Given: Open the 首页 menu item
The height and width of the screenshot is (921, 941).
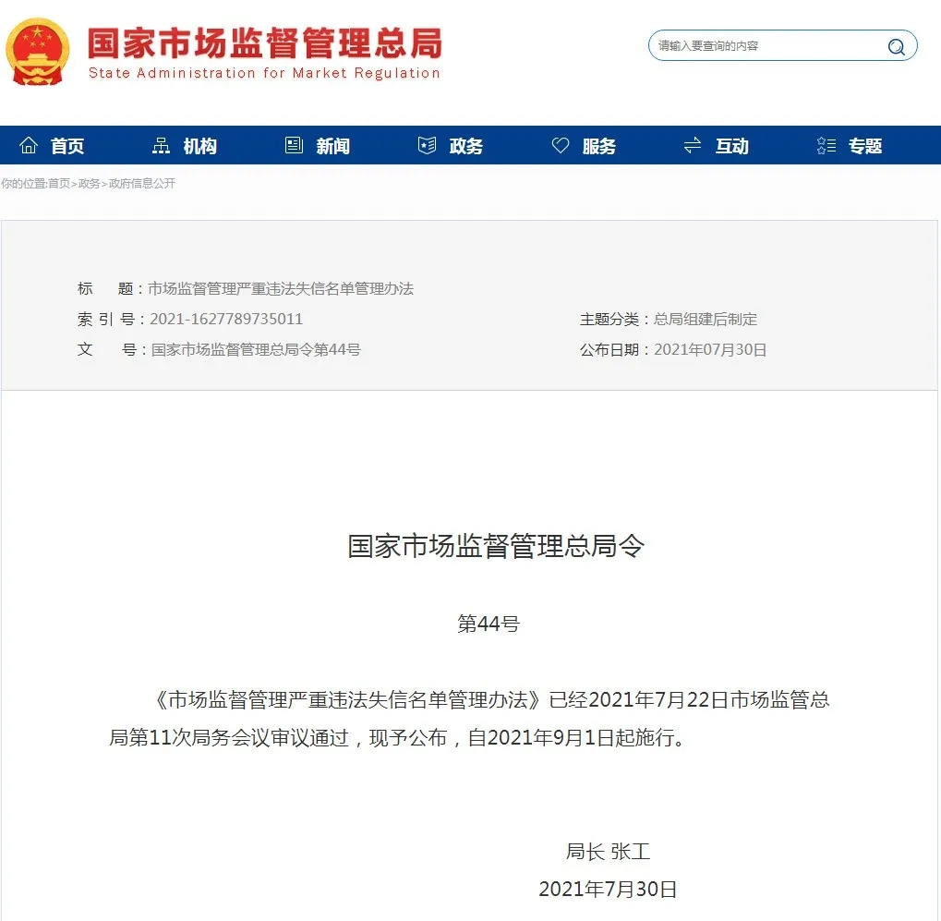Looking at the screenshot, I should point(66,146).
